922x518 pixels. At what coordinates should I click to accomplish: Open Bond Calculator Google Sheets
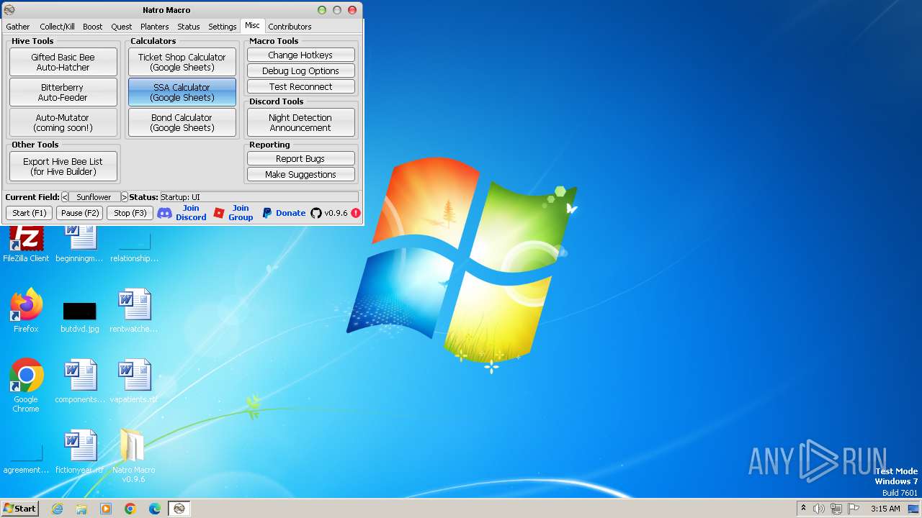click(x=182, y=122)
